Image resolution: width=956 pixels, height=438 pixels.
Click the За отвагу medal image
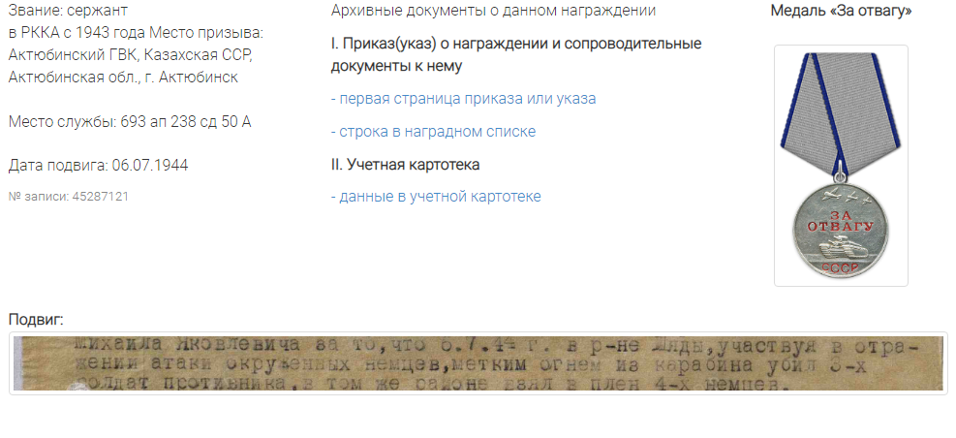point(841,166)
